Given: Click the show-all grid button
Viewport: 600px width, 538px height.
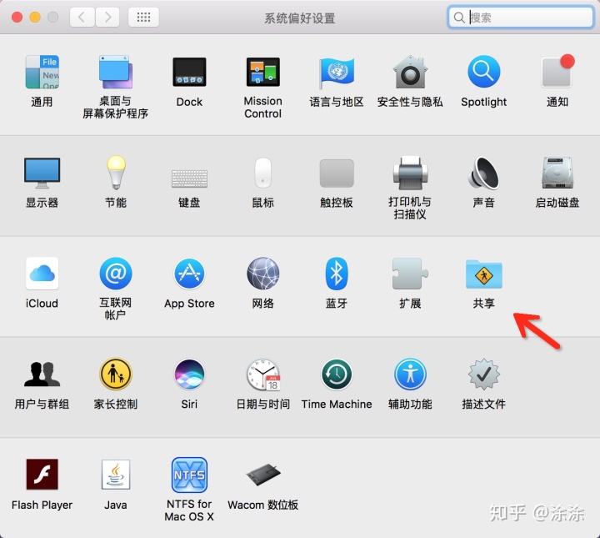Looking at the screenshot, I should [143, 17].
